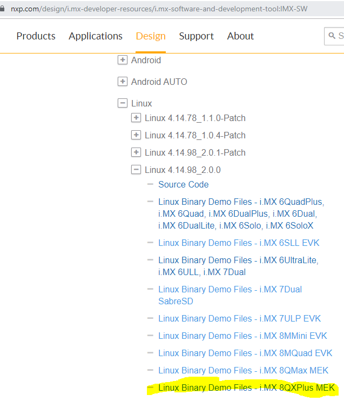This screenshot has height=401, width=344.
Task: Collapse the Linux section minus icon
Action: coord(123,103)
